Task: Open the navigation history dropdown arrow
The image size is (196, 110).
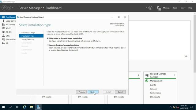Action: [13, 8]
